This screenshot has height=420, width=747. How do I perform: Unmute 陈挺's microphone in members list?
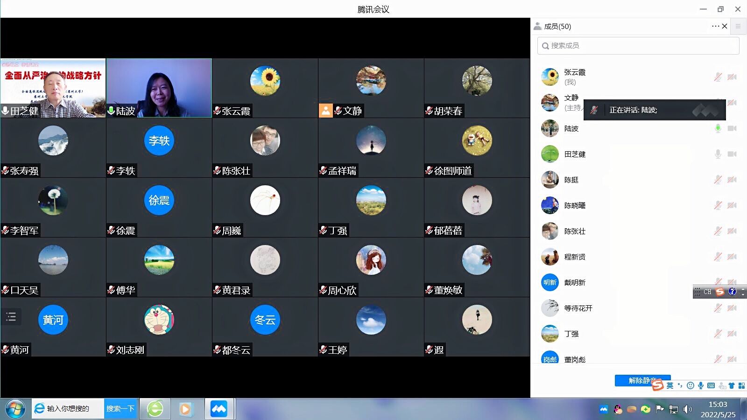[718, 180]
